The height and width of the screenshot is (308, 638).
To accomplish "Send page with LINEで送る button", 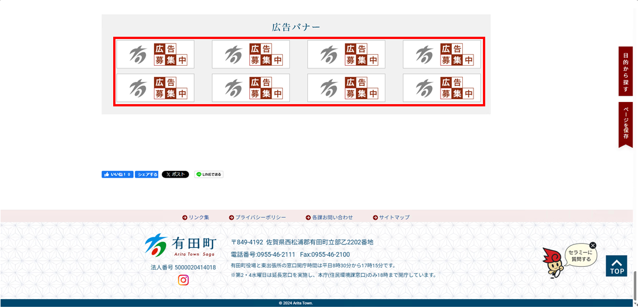I will [209, 174].
